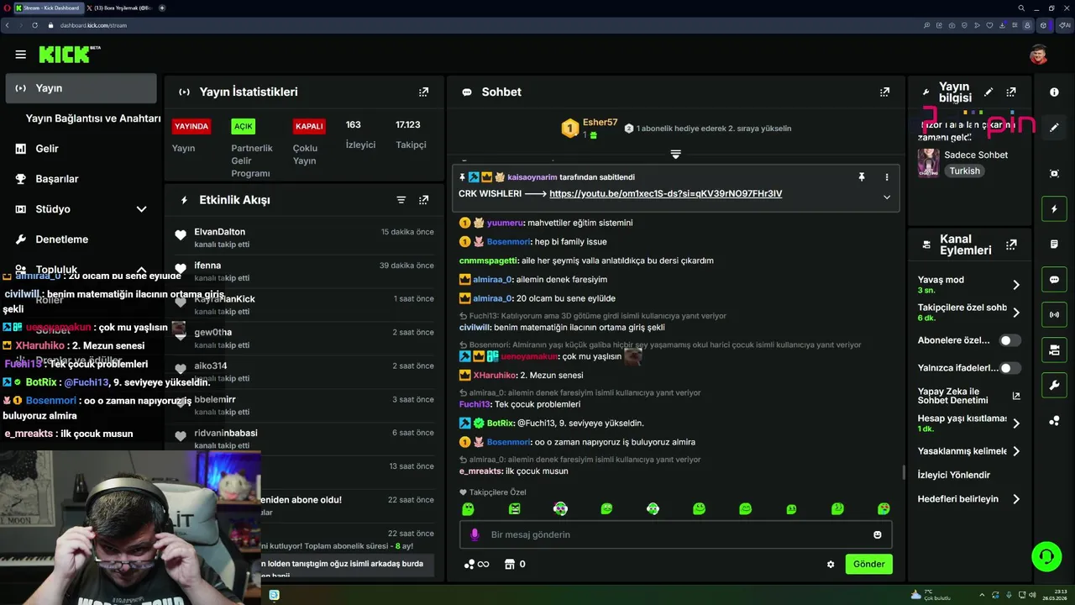
Task: Pick the angry square-faced green emote
Action: click(514, 508)
